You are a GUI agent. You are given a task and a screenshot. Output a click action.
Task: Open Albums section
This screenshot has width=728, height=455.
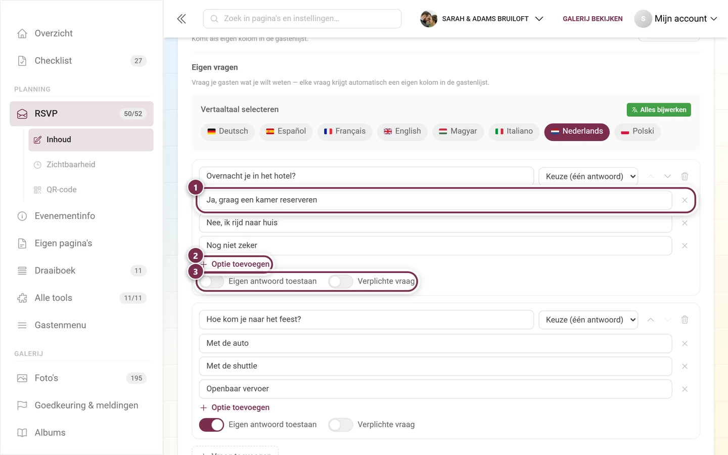pyautogui.click(x=81, y=433)
